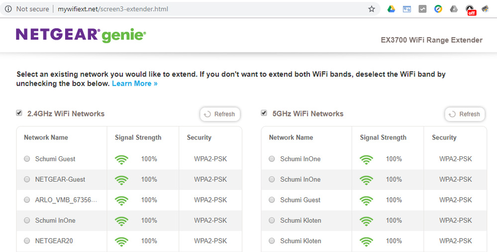The height and width of the screenshot is (252, 497).
Task: Select the 2.4GHz Schumi Guest radio button
Action: pyautogui.click(x=27, y=159)
